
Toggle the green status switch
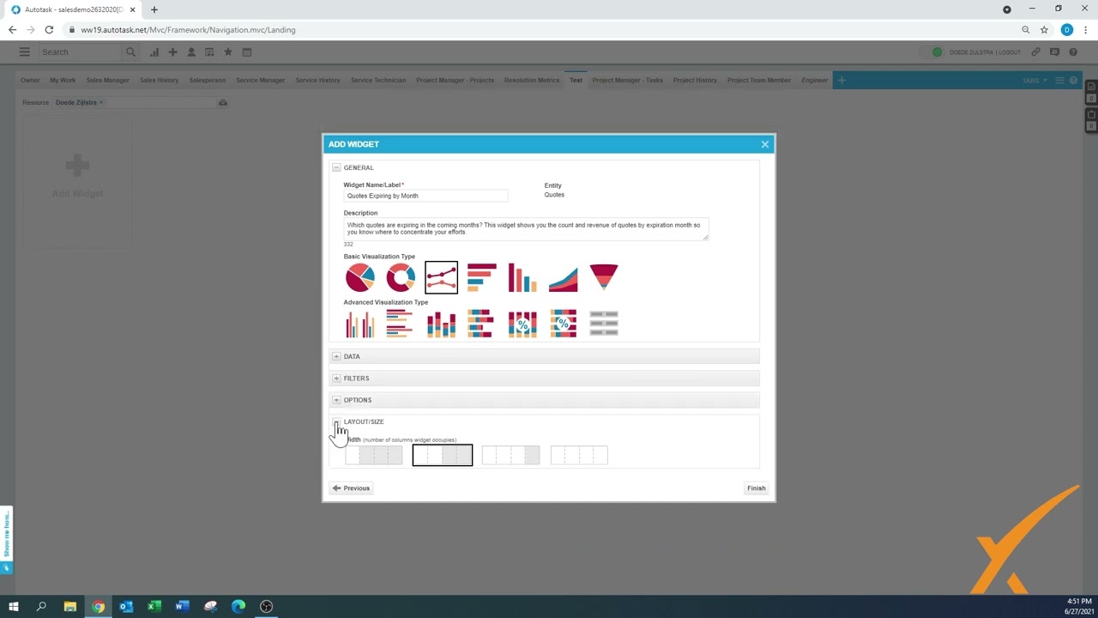(x=932, y=52)
